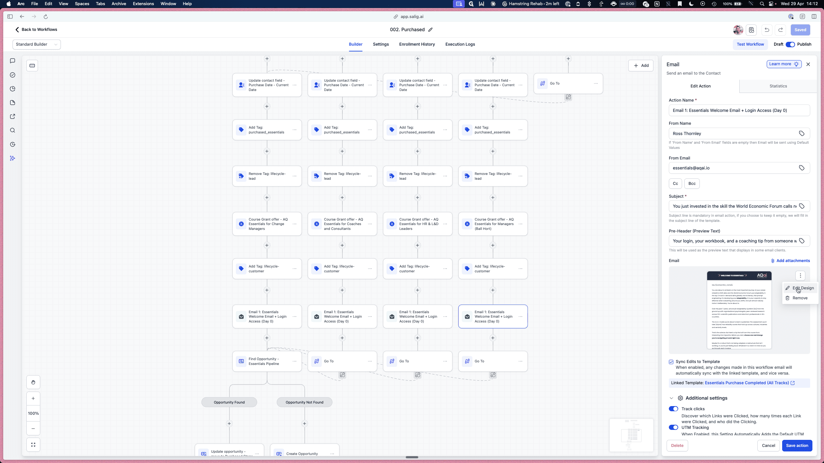Viewport: 824px width, 463px height.
Task: Select the hand pan tool
Action: pyautogui.click(x=33, y=382)
